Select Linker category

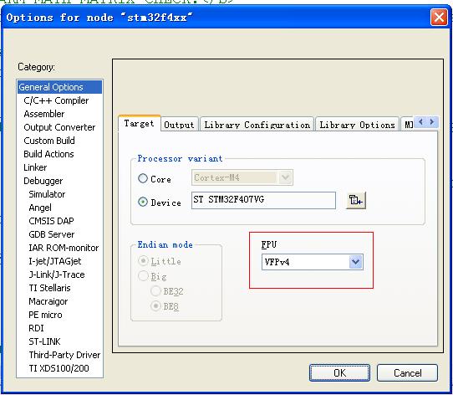35,167
